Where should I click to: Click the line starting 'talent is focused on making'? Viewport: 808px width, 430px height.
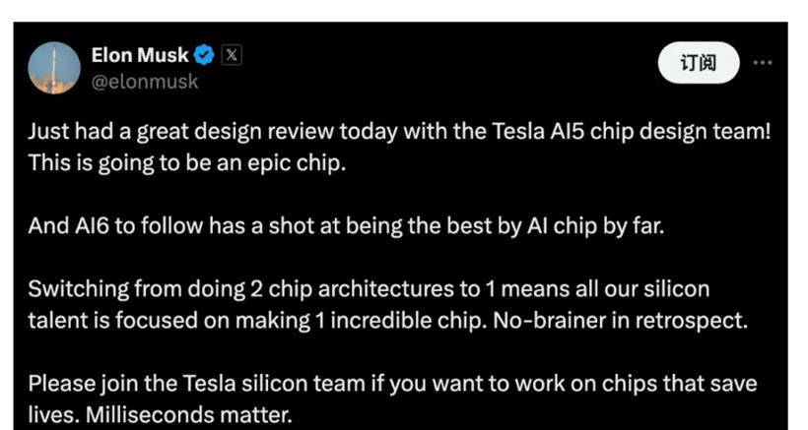click(387, 321)
